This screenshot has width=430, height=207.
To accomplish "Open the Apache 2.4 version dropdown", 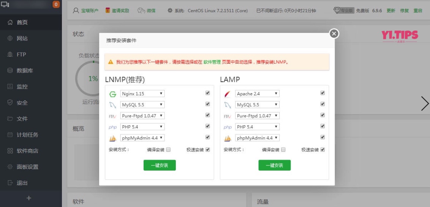I will tap(257, 94).
